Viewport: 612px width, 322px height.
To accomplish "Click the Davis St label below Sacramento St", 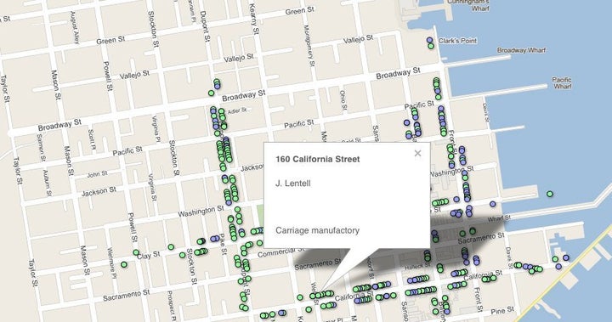I will coord(509,257).
